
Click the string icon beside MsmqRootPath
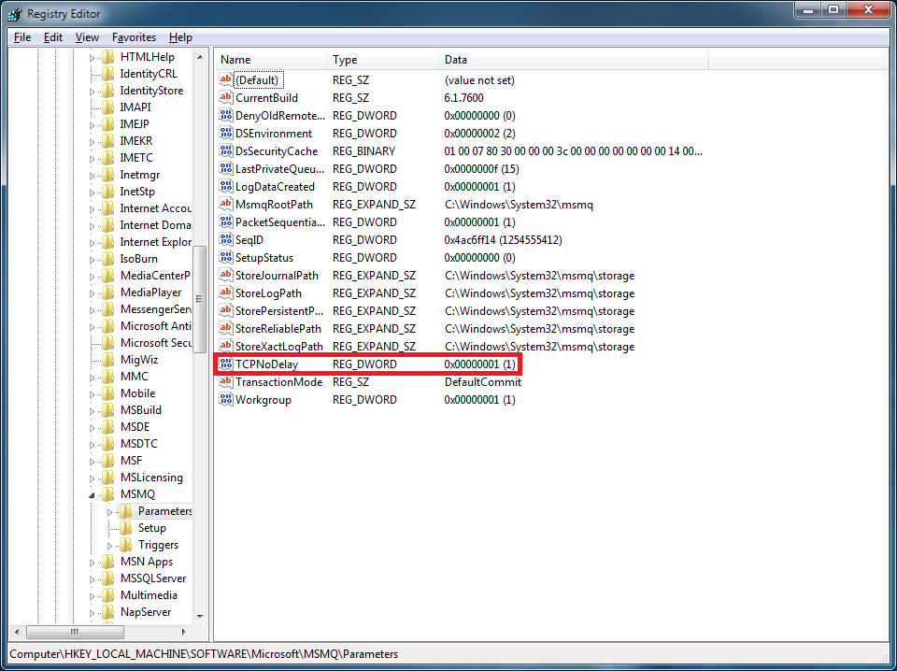tap(226, 205)
